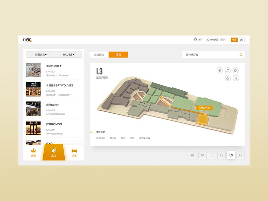
Task: Select the 中文 language option
Action: click(234, 39)
